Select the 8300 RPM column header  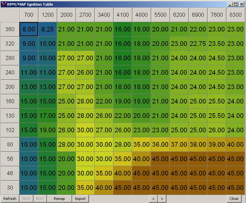point(235,15)
